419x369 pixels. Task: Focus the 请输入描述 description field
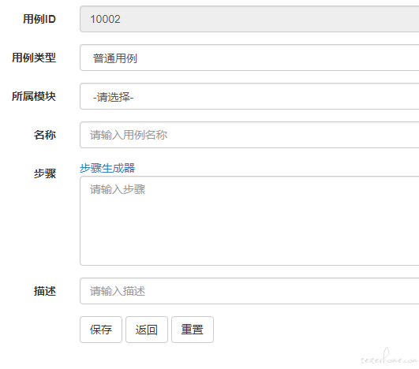[249, 291]
